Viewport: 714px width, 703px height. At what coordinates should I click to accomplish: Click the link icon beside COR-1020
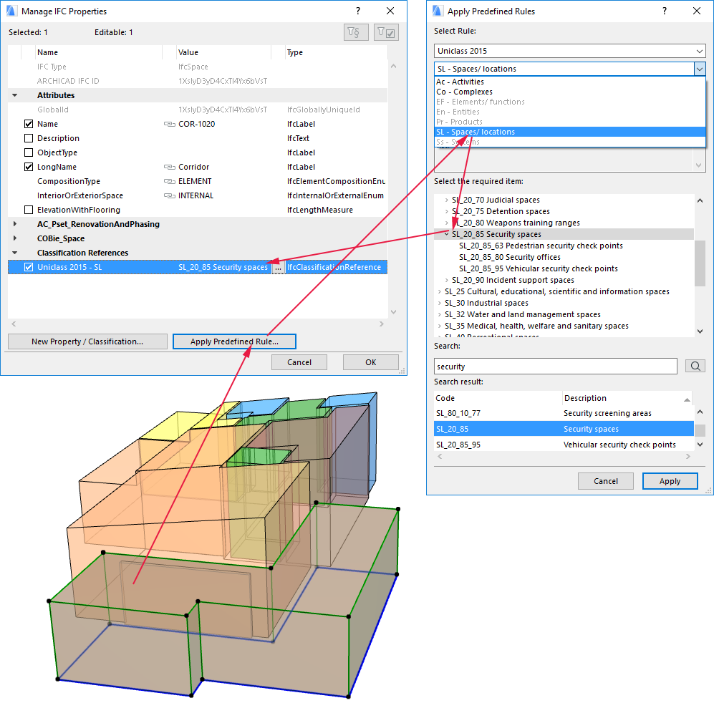pyautogui.click(x=170, y=124)
